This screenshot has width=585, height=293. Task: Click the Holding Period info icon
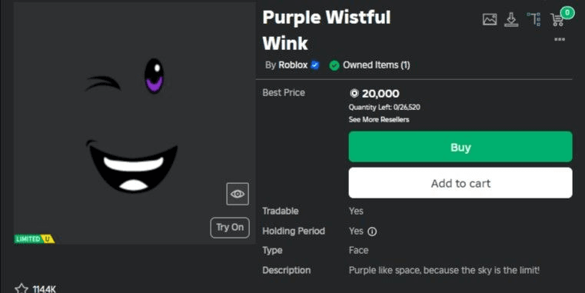point(372,231)
